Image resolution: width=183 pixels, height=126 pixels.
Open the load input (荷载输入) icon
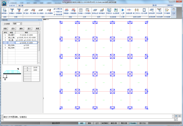click(67, 11)
